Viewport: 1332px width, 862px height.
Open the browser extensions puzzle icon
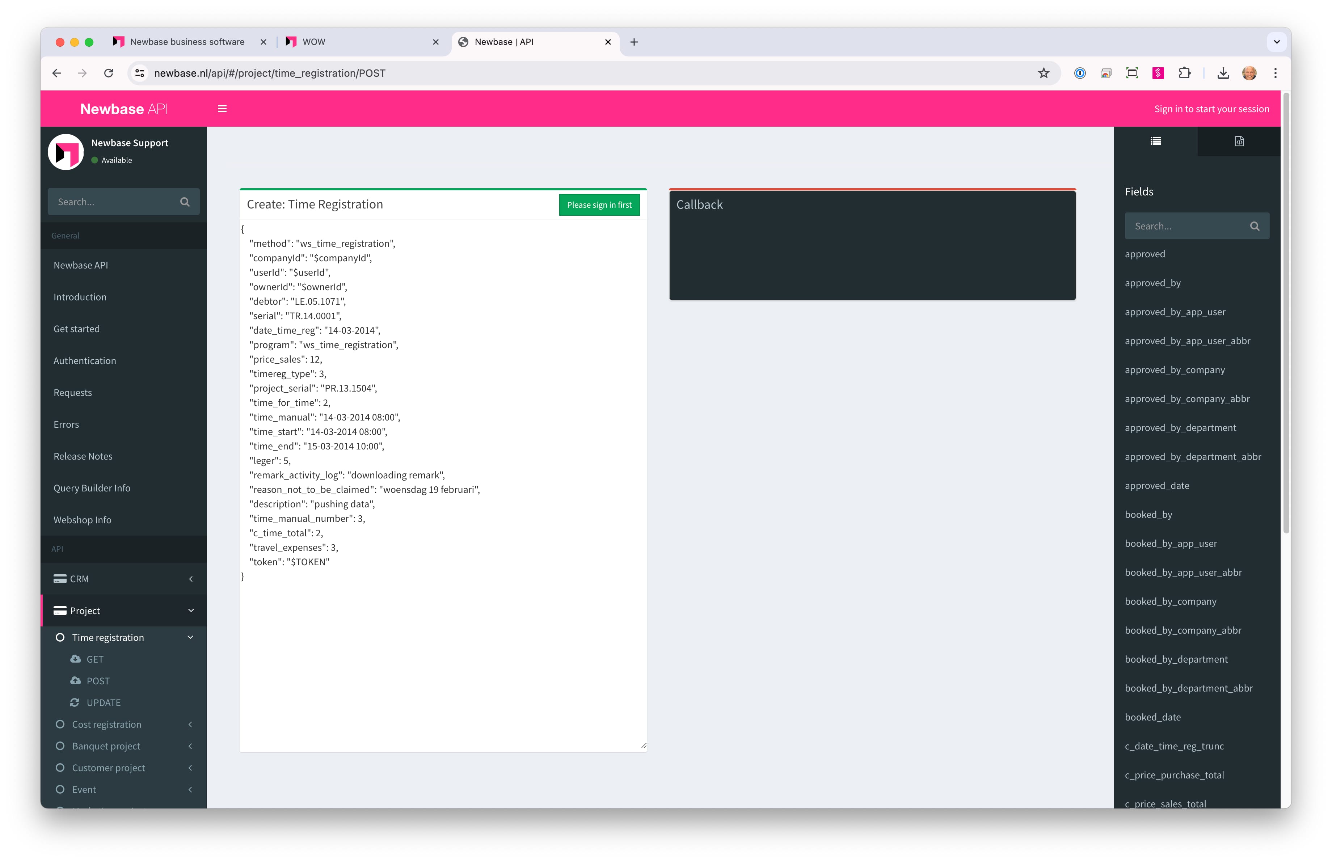point(1184,73)
